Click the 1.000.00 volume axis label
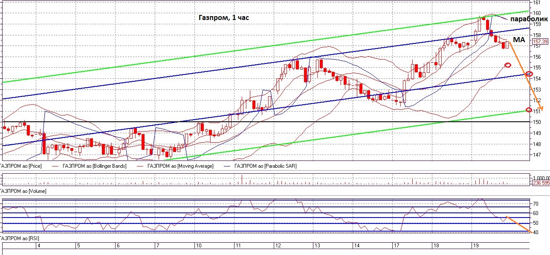The height and width of the screenshot is (255, 550). (541, 178)
